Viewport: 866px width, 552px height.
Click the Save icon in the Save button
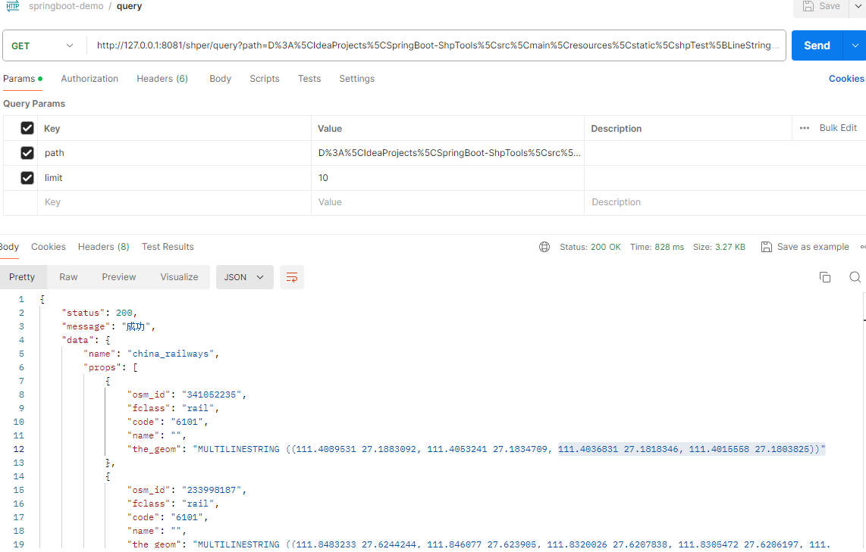coord(808,6)
